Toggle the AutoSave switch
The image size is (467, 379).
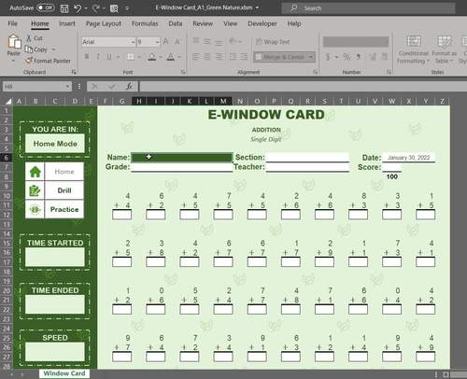tap(46, 7)
